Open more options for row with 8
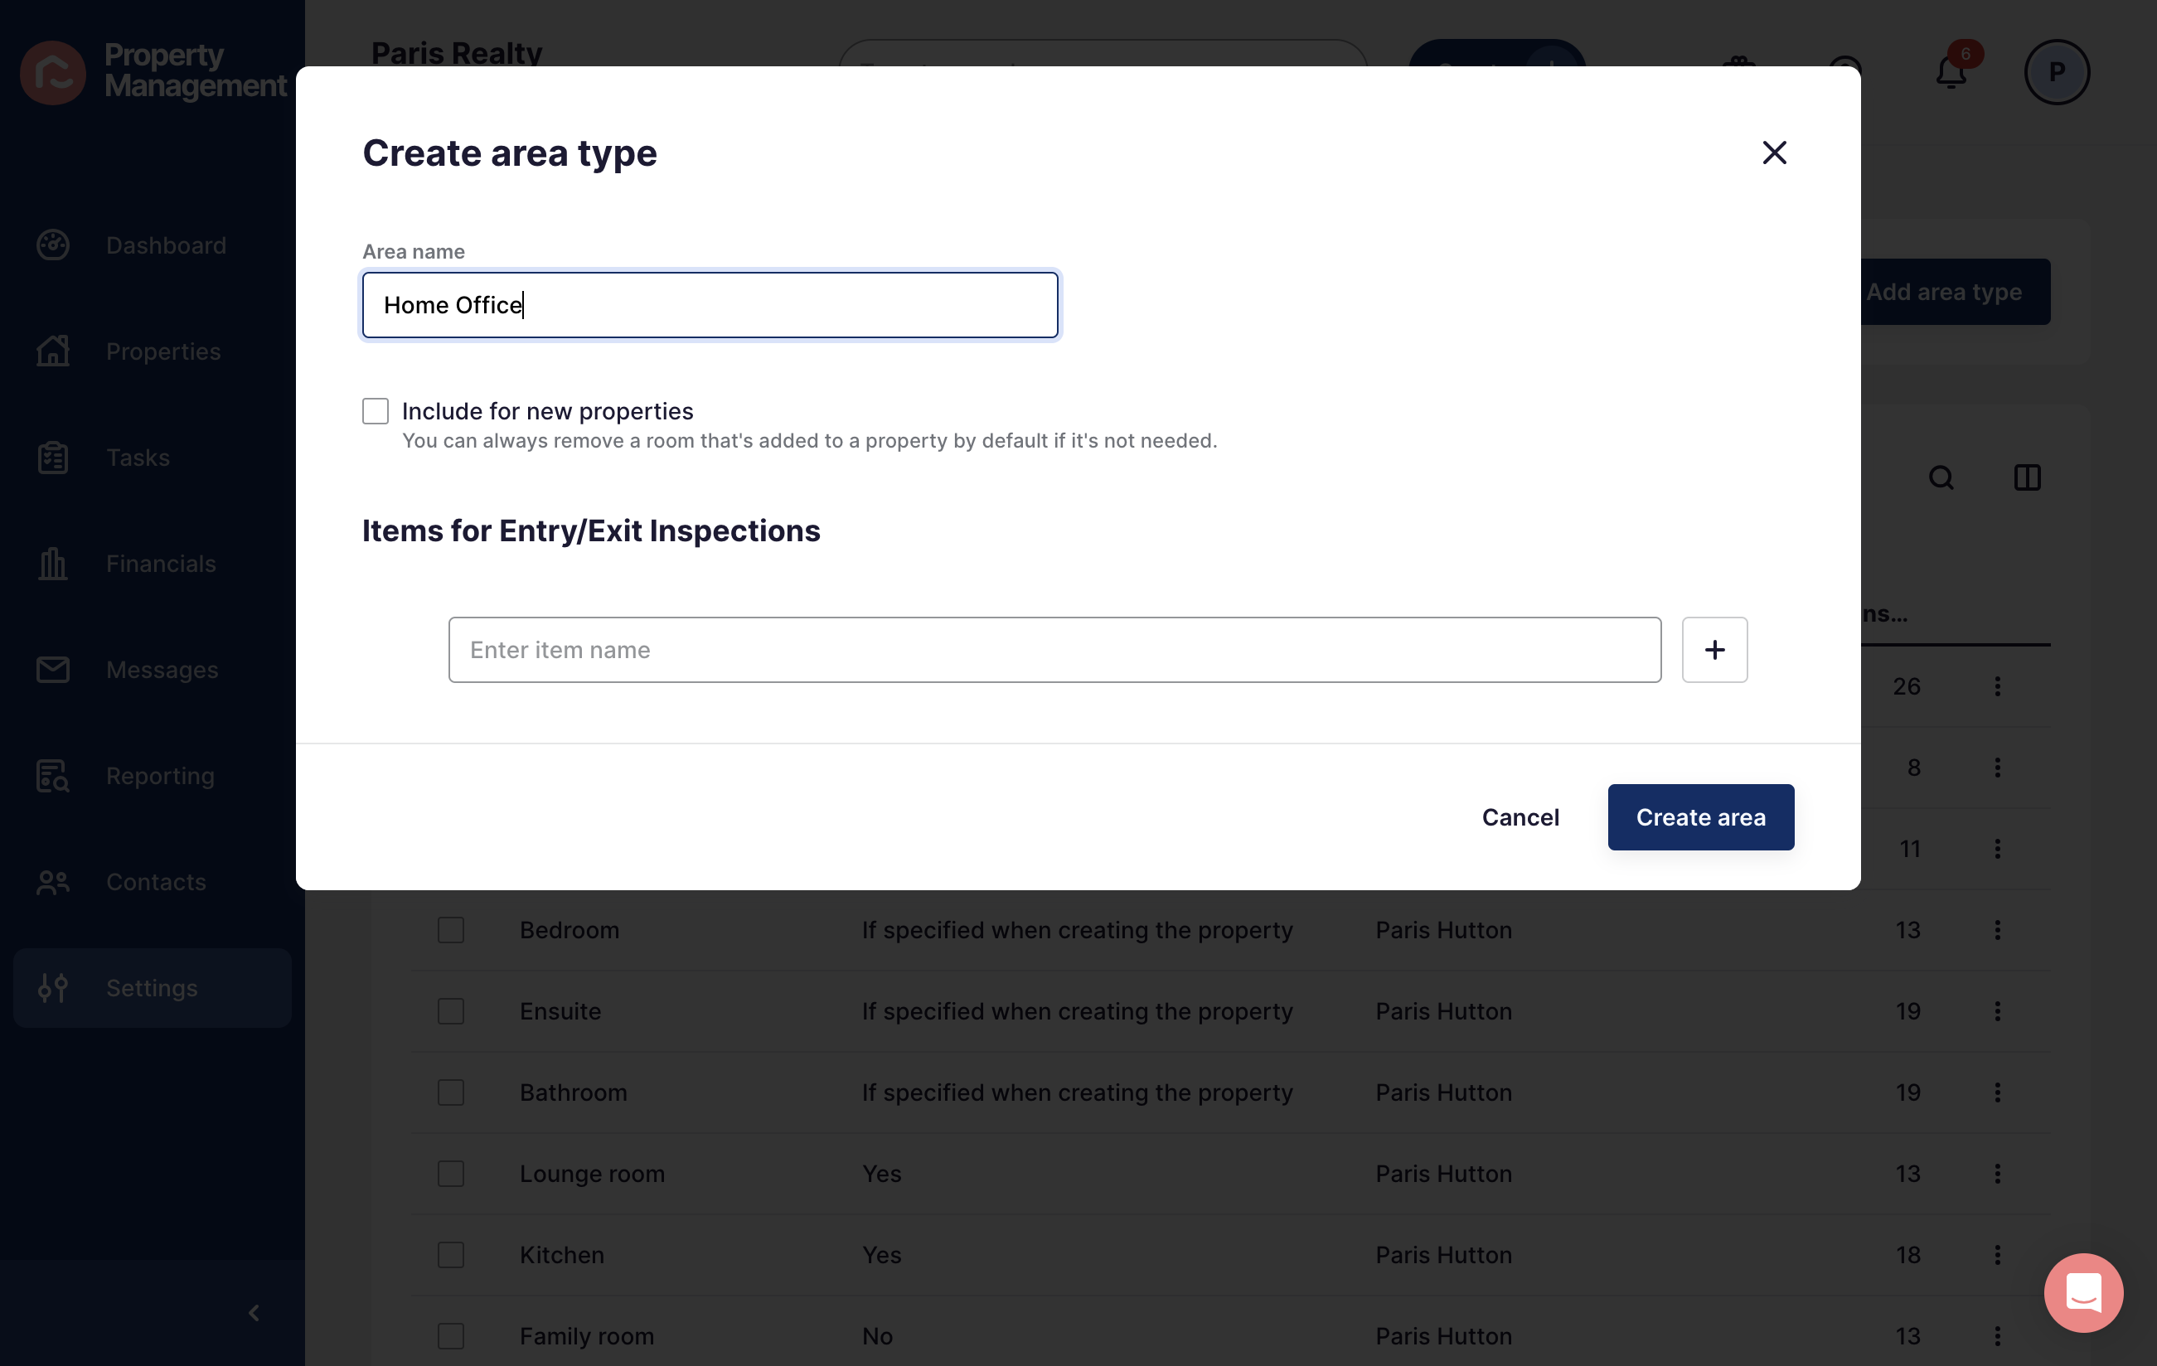 (1997, 768)
